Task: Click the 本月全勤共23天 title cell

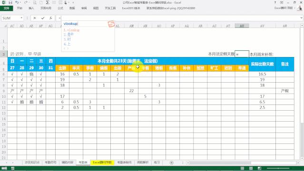Action: (127, 61)
